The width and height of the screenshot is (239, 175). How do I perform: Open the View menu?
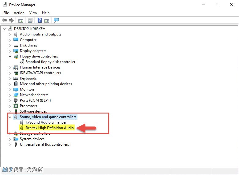(33, 13)
